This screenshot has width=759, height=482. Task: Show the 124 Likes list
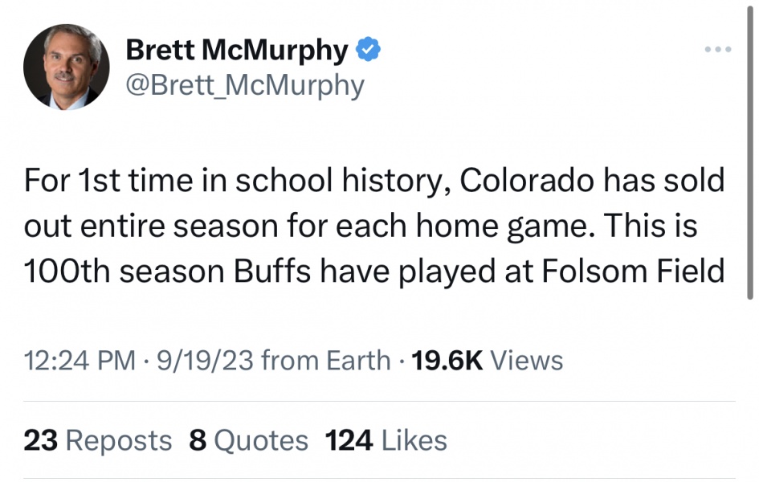coord(386,440)
